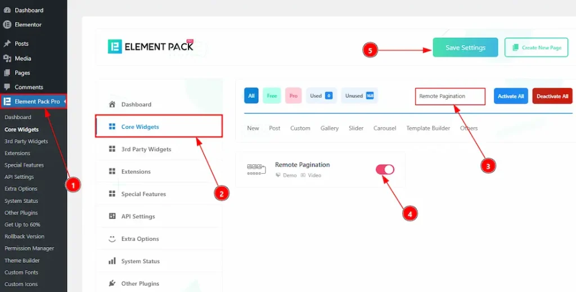
Task: Select the Post category filter
Action: coord(274,128)
